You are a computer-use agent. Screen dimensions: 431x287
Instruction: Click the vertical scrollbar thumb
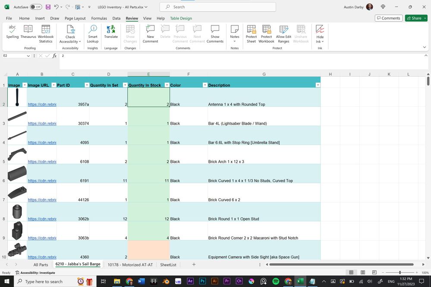(428, 81)
